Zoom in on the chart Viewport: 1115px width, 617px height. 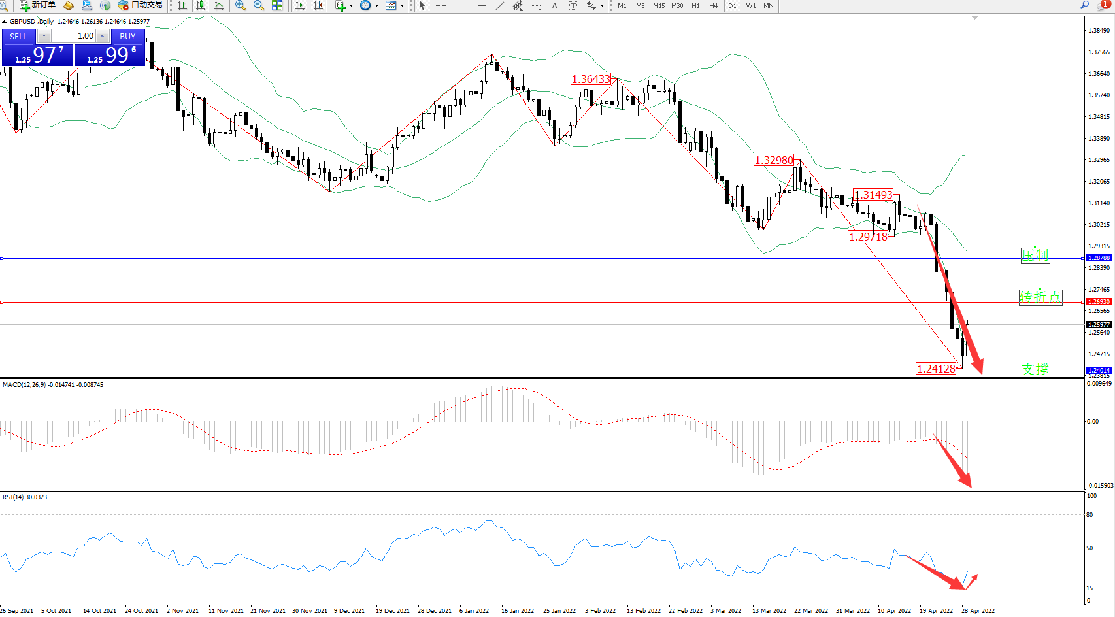click(241, 5)
